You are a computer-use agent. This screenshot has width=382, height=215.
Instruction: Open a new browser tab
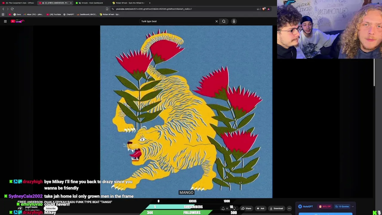[x=150, y=3]
